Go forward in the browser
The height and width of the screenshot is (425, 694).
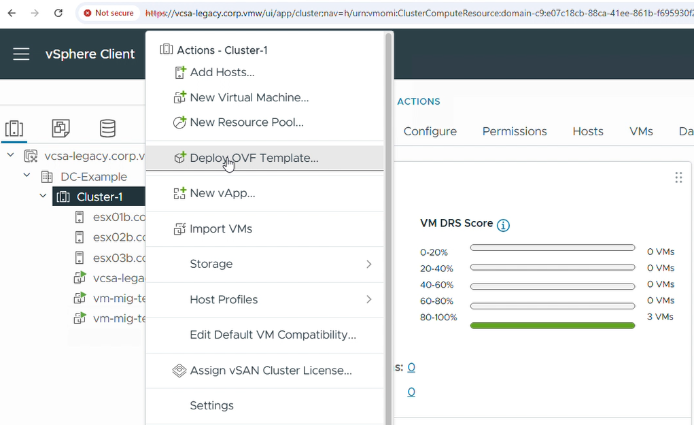tap(35, 13)
